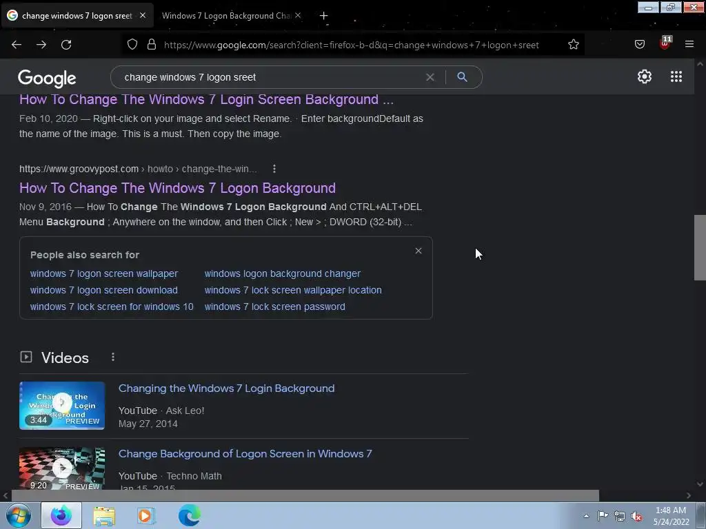This screenshot has width=706, height=529.
Task: Switch to Windows 7 Logon Background Changer tab
Action: (x=226, y=16)
